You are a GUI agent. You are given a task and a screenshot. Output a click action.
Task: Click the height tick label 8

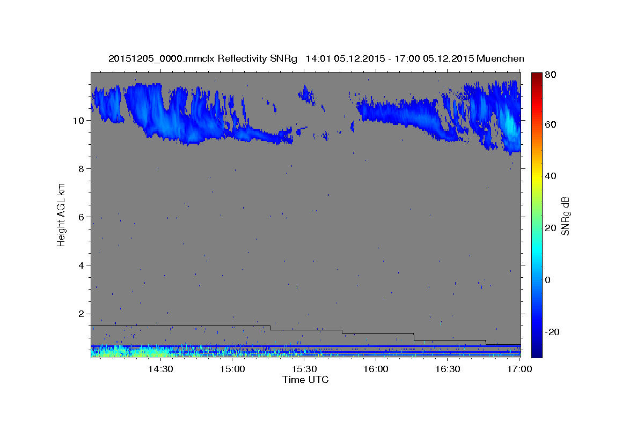tap(81, 168)
